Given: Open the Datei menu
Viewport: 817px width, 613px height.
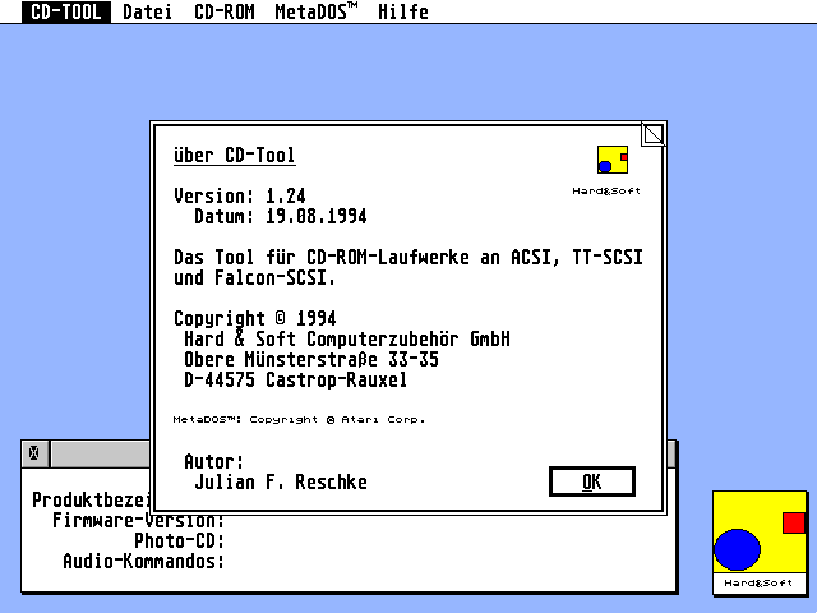Looking at the screenshot, I should [147, 11].
